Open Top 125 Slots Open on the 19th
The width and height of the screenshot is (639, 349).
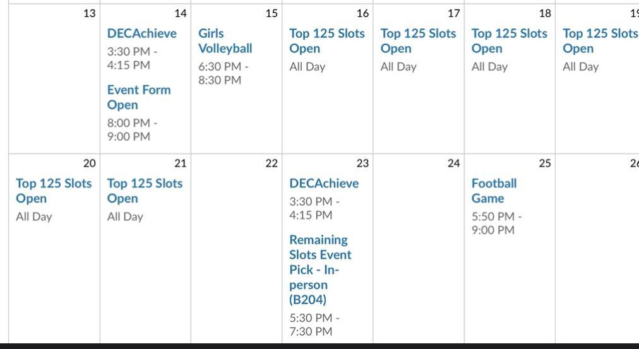(x=599, y=41)
